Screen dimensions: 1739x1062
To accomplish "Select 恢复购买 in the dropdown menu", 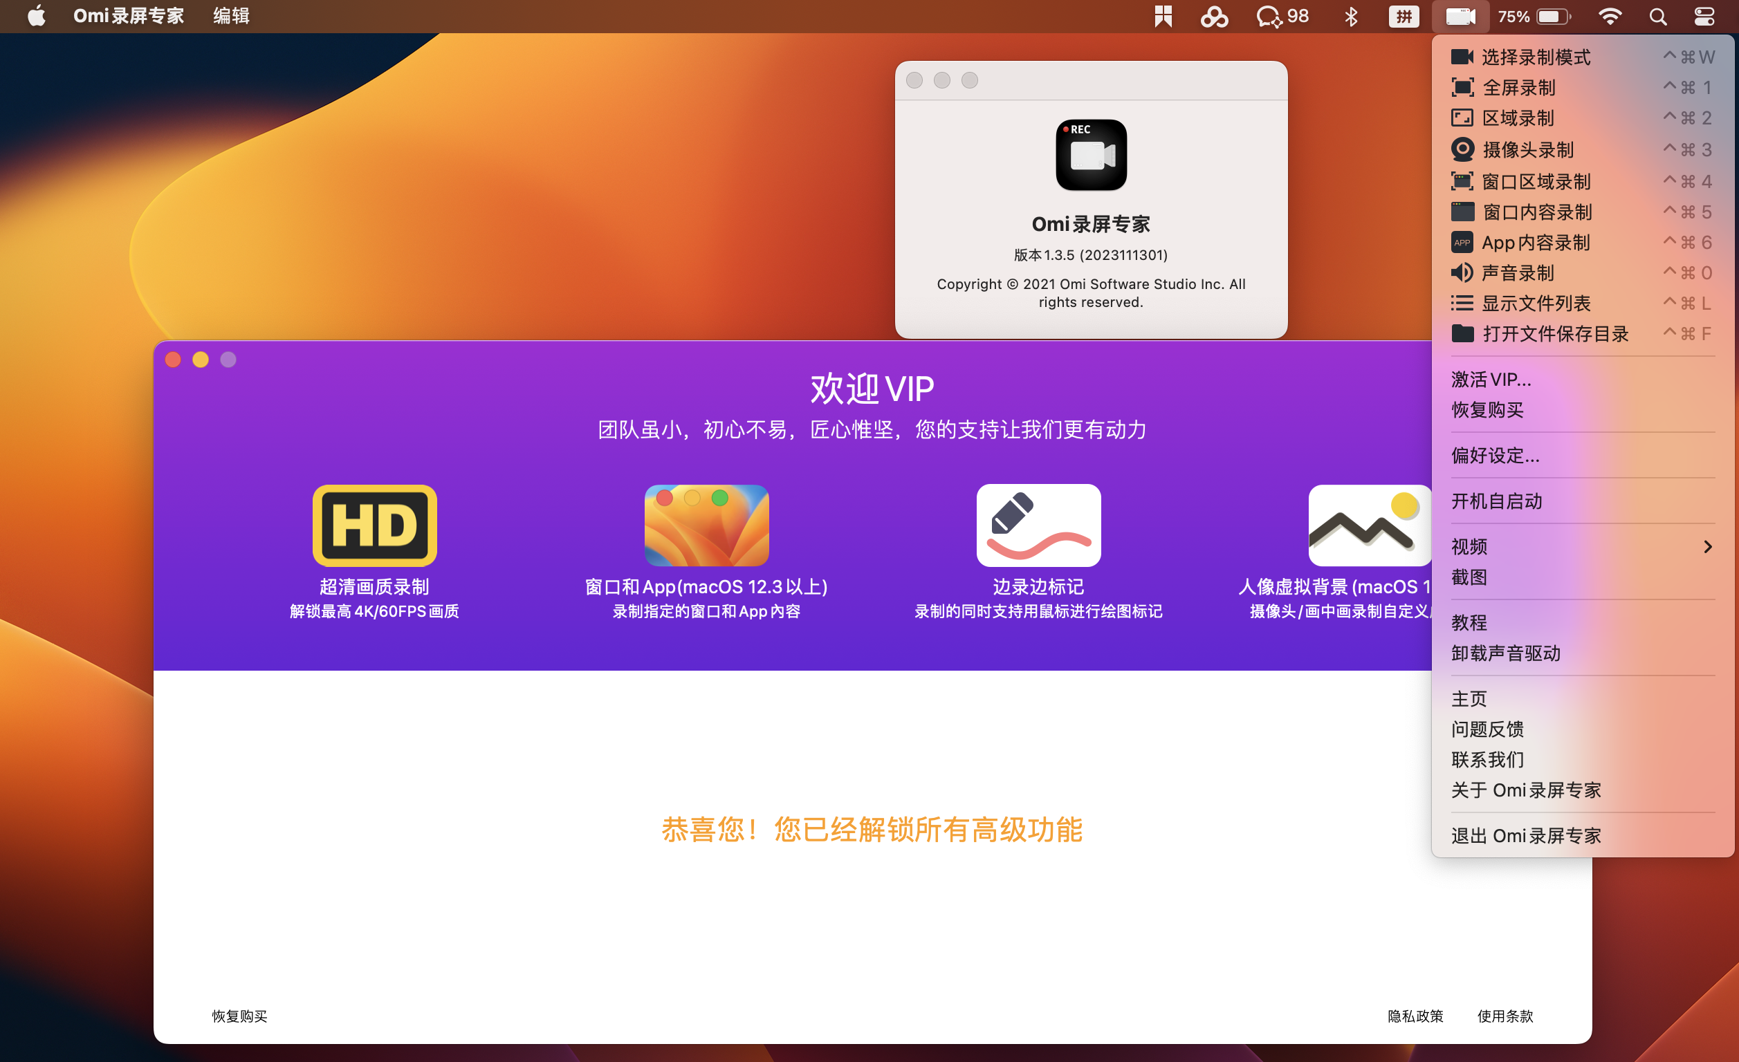I will [1583, 409].
